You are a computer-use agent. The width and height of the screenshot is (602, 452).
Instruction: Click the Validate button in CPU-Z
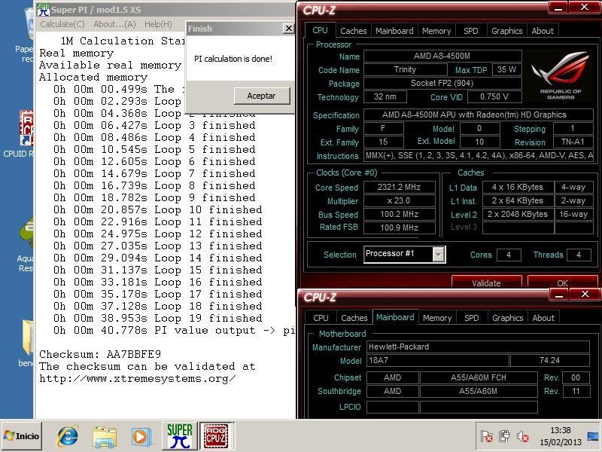click(486, 283)
